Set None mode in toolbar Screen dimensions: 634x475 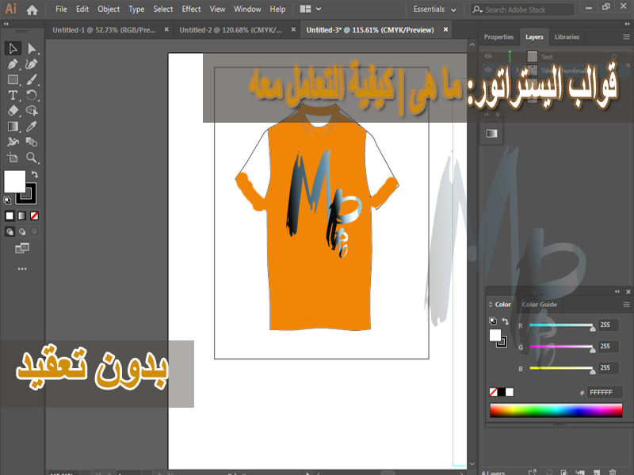point(34,216)
